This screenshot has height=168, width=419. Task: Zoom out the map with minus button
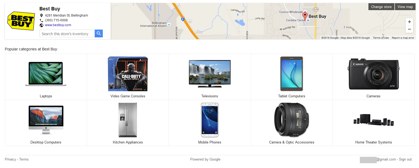click(409, 29)
